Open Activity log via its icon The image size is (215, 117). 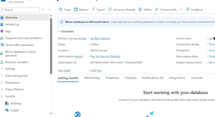[2, 24]
